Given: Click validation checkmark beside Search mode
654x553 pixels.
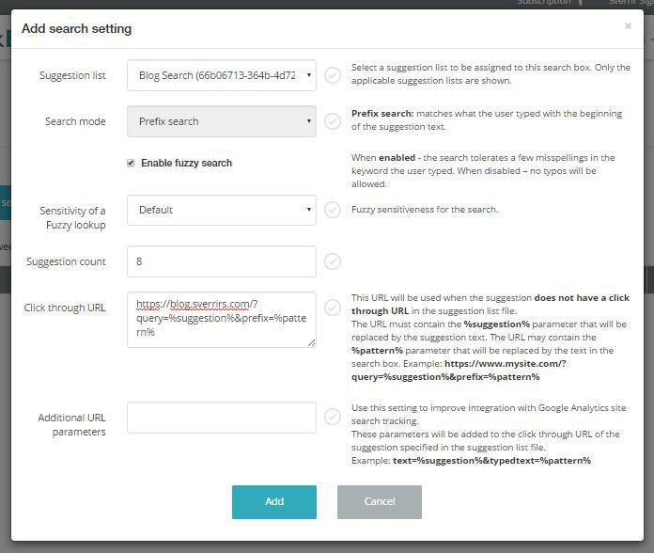Looking at the screenshot, I should pos(333,121).
